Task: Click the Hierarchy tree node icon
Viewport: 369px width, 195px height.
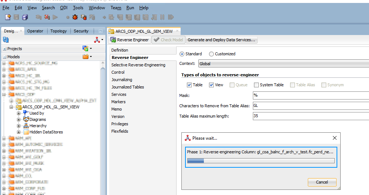Action: tap(26, 126)
